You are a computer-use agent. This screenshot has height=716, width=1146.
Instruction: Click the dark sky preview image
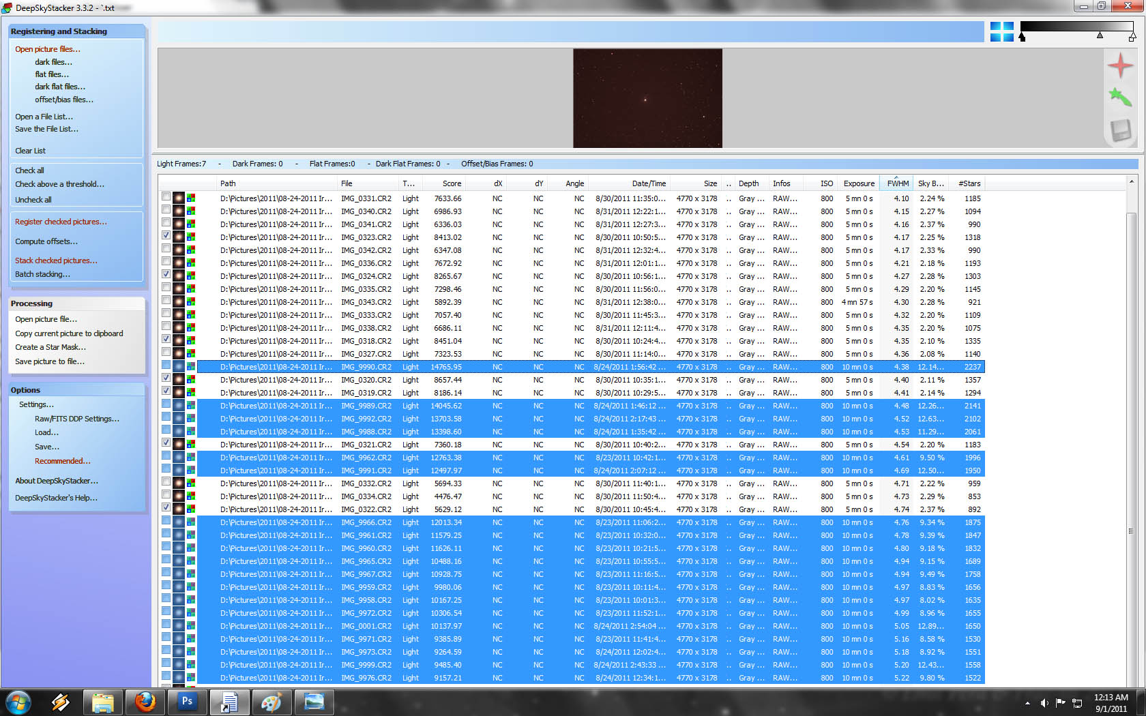pyautogui.click(x=647, y=98)
